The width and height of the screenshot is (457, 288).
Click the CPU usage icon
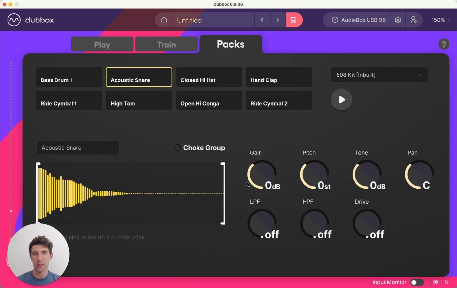pyautogui.click(x=436, y=282)
